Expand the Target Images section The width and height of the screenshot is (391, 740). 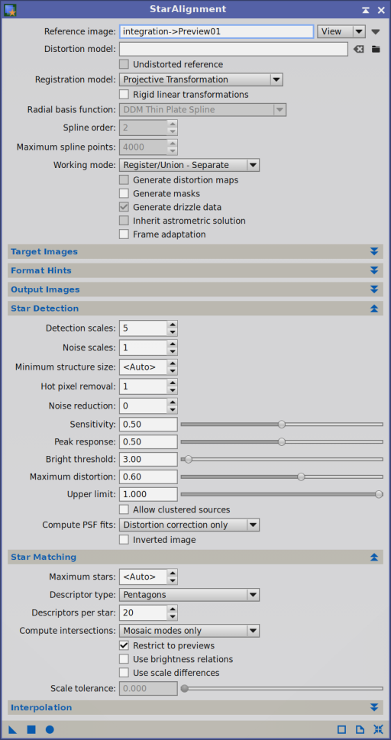point(195,251)
